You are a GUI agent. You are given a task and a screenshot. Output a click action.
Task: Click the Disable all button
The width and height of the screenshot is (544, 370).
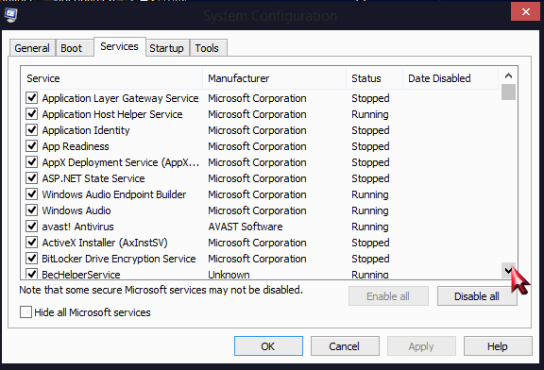click(477, 296)
